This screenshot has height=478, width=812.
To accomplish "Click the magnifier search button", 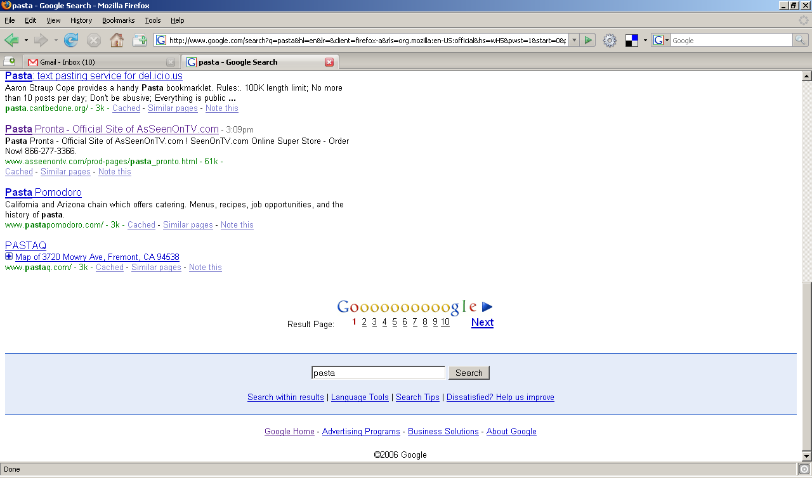I will [801, 41].
